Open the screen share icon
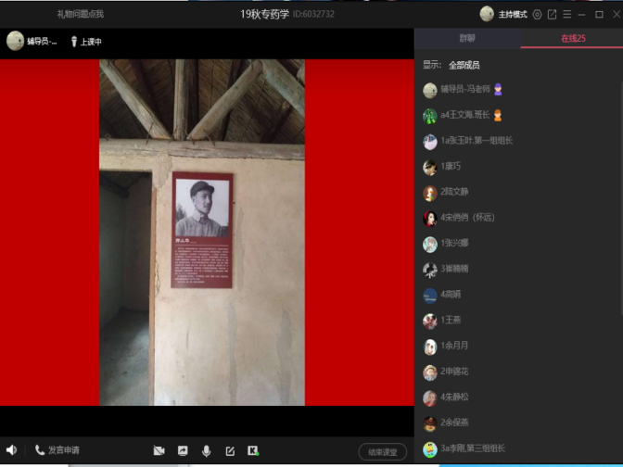The image size is (623, 467). coord(183,451)
